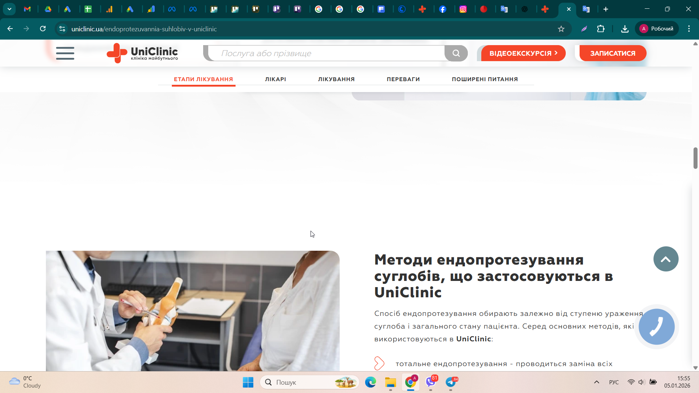Open the tab search dropdown arrow
This screenshot has height=393, width=699.
point(9,9)
